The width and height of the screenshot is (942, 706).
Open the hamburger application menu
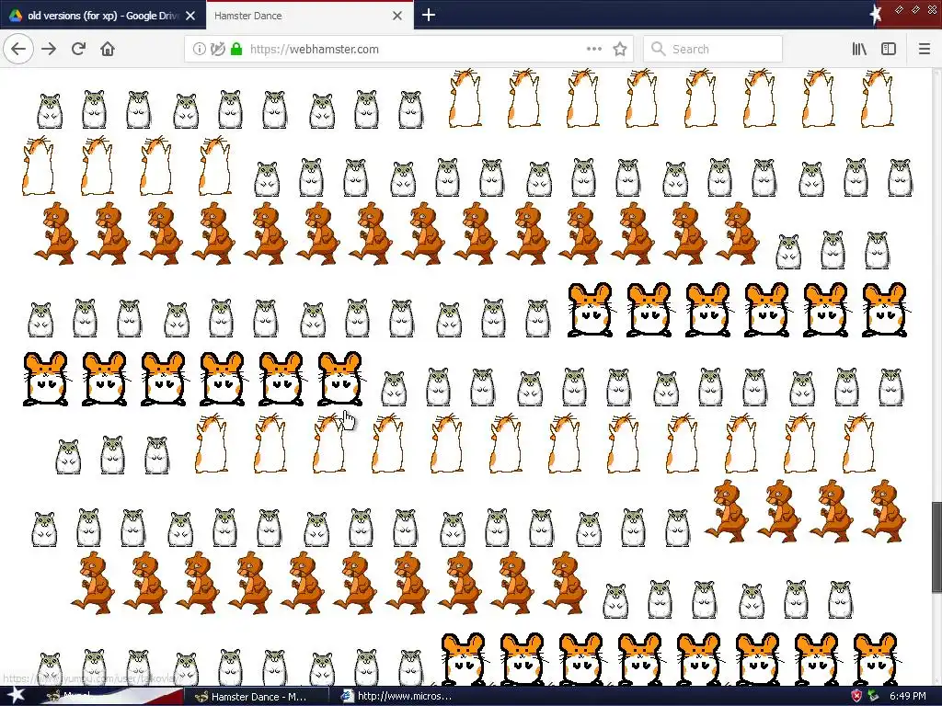(x=925, y=50)
